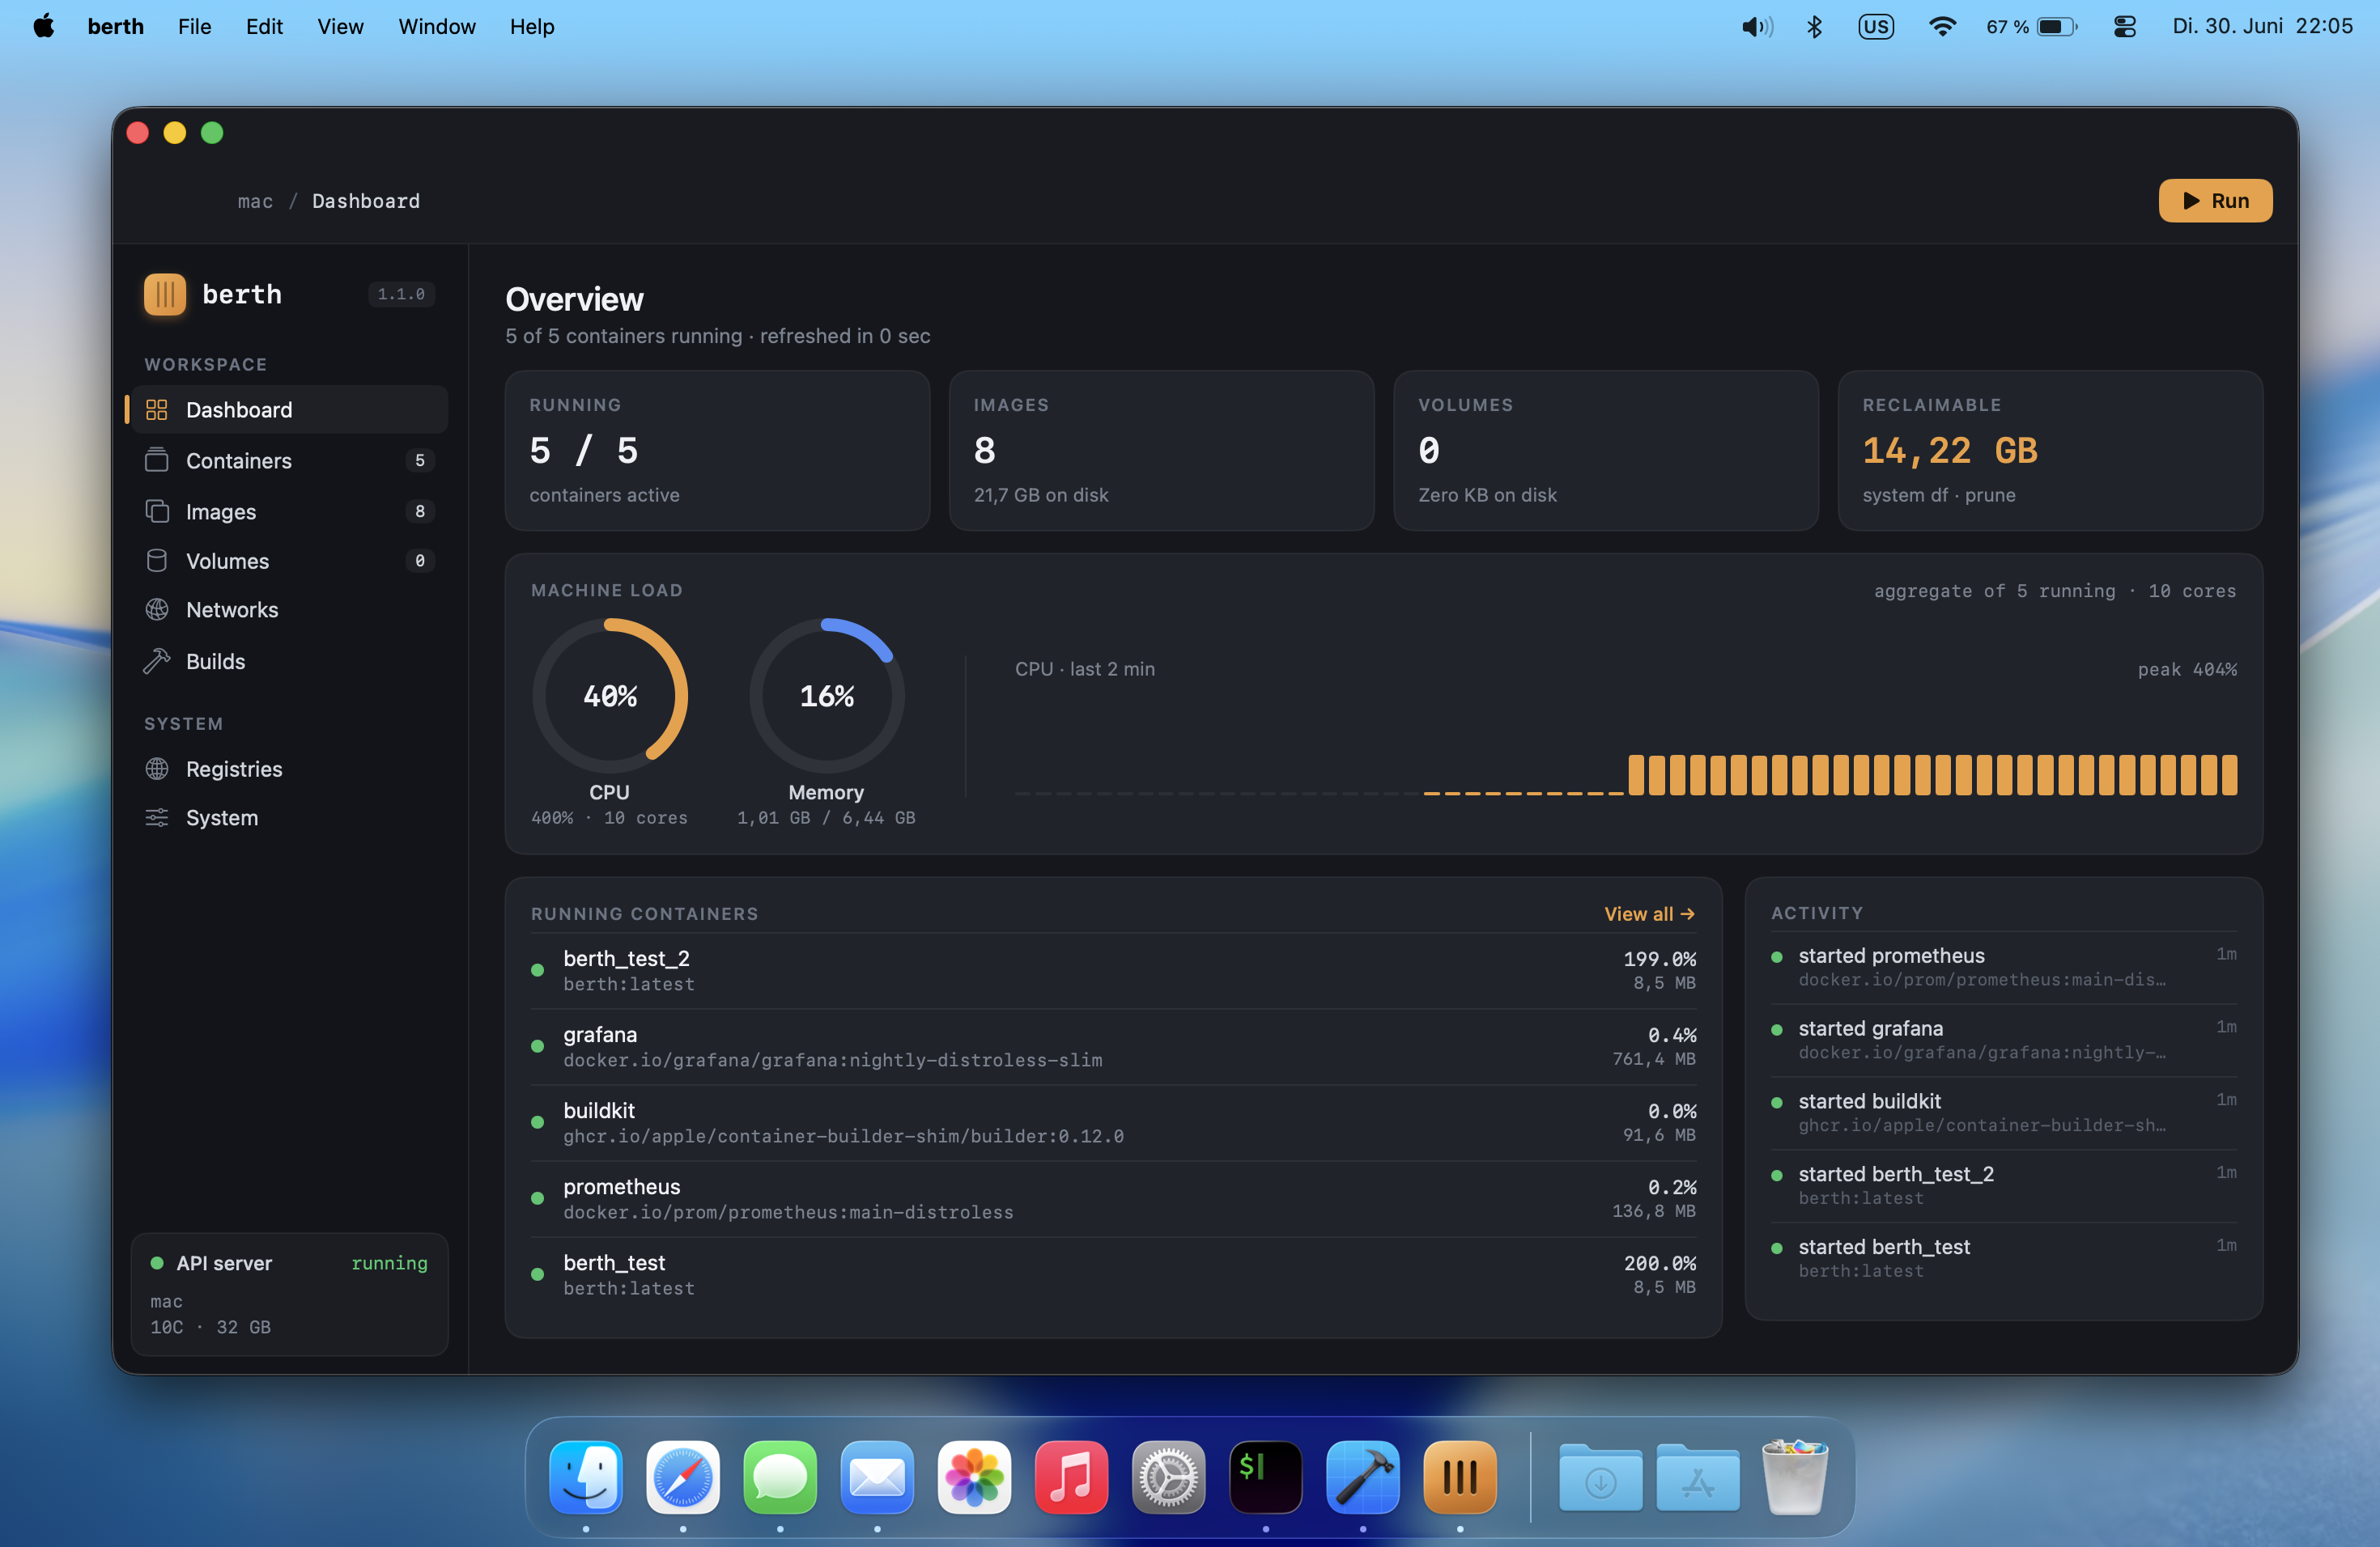The image size is (2380, 1547).
Task: Open the View menu
Action: click(340, 27)
